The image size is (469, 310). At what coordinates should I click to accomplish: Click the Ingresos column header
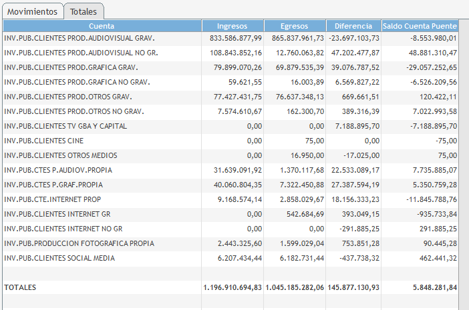232,25
